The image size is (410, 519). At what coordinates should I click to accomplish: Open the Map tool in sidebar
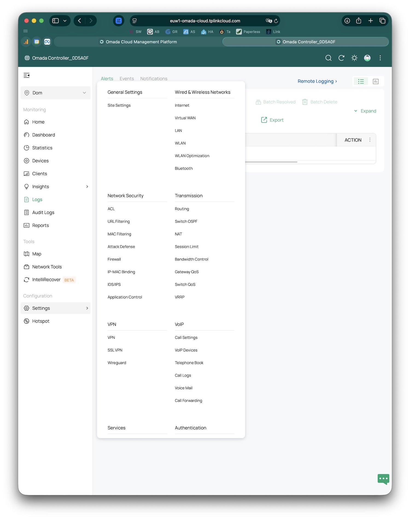[x=37, y=254]
